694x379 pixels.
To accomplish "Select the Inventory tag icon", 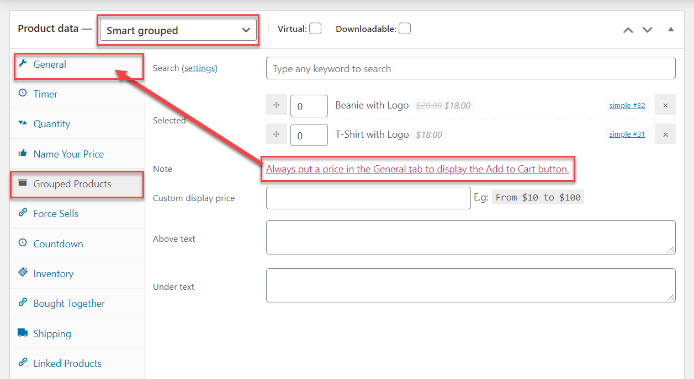I will [x=24, y=273].
